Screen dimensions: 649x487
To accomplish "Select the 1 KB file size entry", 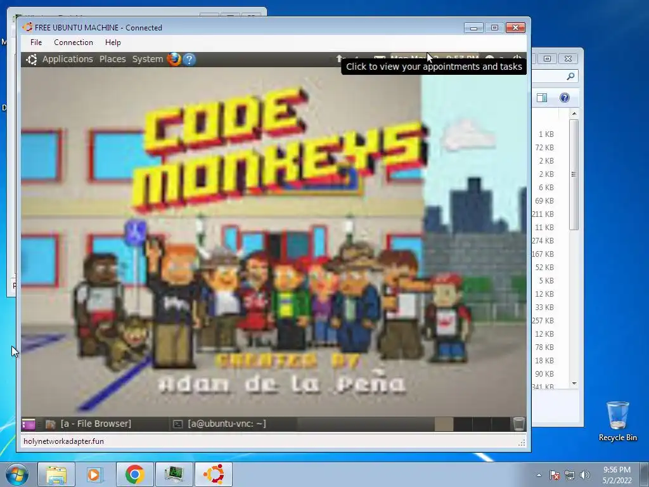I will point(546,134).
